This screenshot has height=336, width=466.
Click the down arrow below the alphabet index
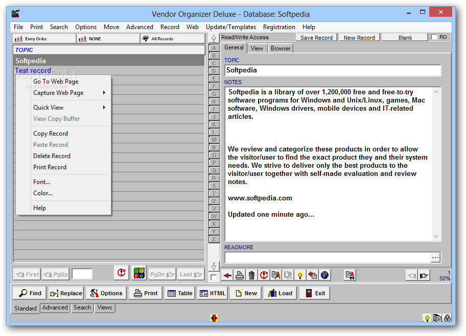click(x=214, y=267)
